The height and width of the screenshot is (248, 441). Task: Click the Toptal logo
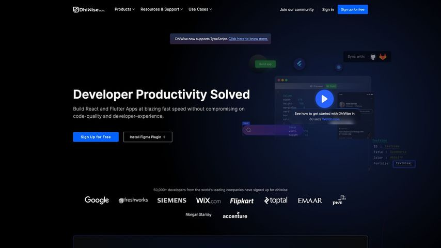(x=276, y=200)
